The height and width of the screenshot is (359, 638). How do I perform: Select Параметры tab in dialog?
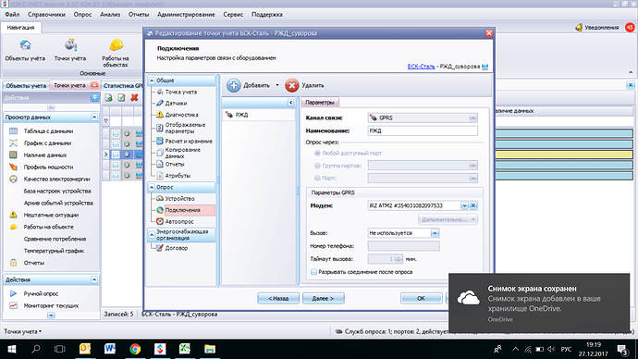pyautogui.click(x=320, y=102)
